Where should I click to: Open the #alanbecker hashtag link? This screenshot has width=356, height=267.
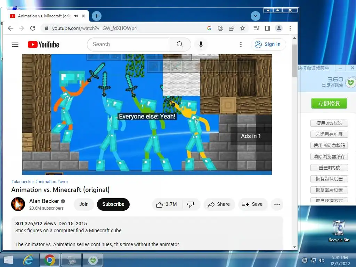23,181
